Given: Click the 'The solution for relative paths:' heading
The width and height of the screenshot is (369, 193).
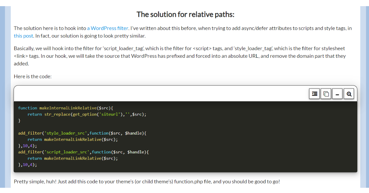Looking at the screenshot, I should (x=185, y=14).
